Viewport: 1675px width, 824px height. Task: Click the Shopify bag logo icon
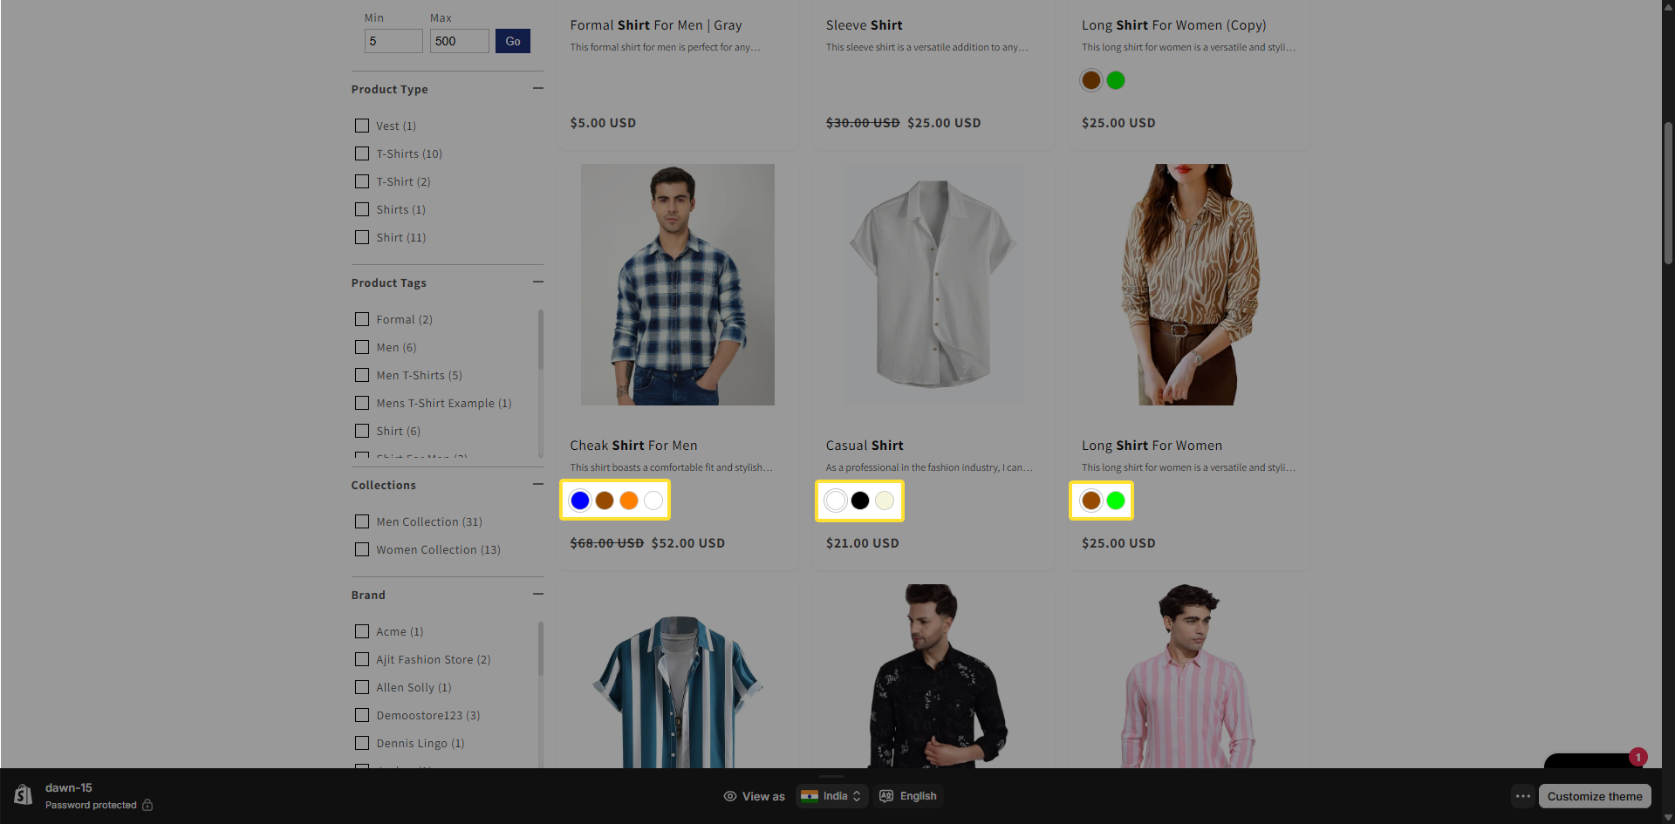pyautogui.click(x=24, y=795)
